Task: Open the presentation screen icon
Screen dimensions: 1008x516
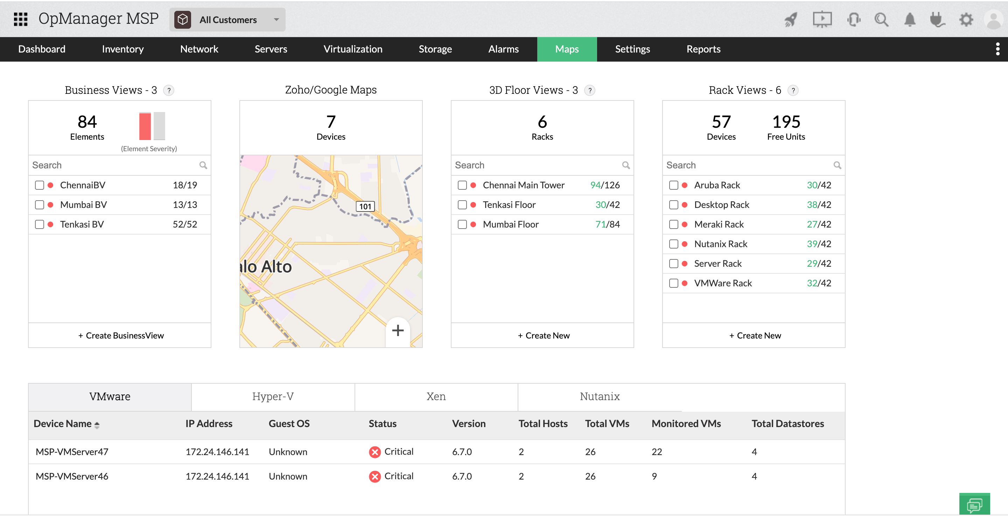Action: pyautogui.click(x=822, y=19)
